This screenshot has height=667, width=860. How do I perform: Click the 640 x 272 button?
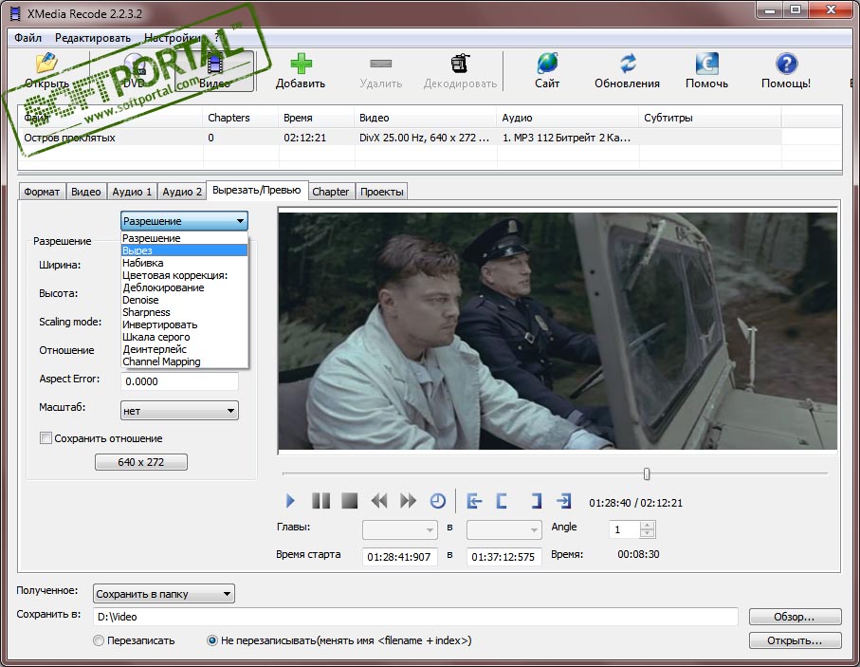click(x=141, y=462)
